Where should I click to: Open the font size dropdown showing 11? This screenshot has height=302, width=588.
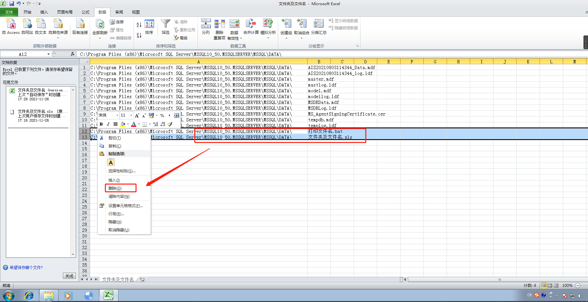[x=131, y=116]
